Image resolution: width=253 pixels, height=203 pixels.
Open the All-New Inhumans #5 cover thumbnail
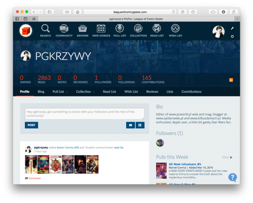pos(161,171)
